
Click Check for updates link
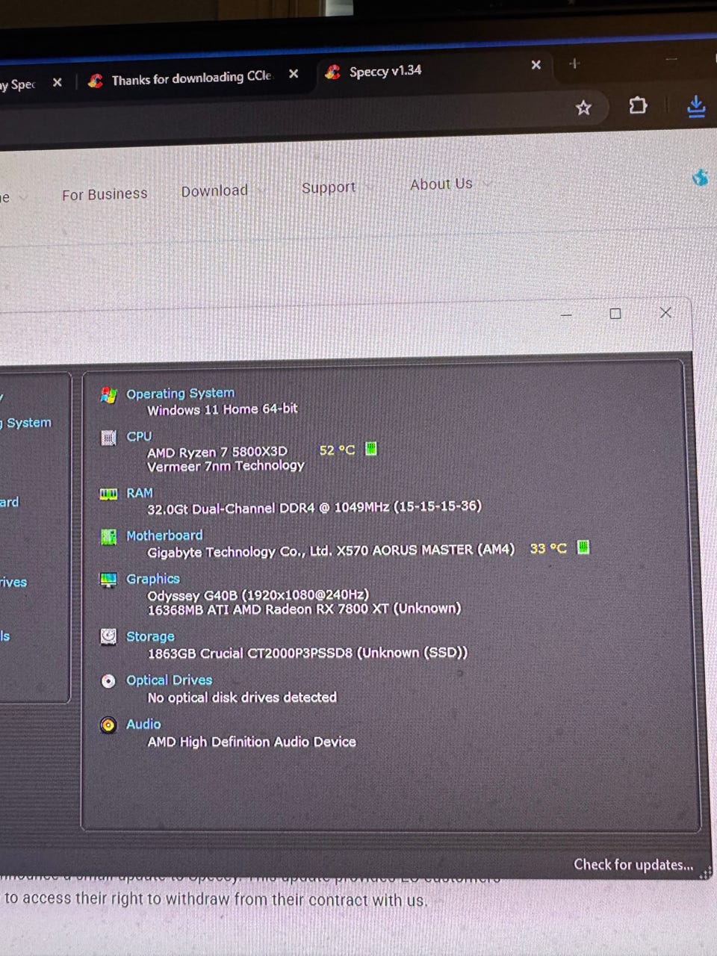(633, 865)
